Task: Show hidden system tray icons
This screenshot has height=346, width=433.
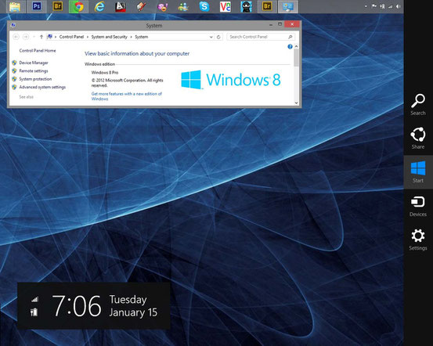Action: 366,6
